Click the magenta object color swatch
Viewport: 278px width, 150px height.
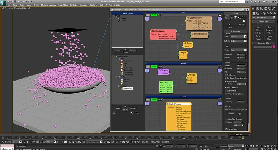pyautogui.click(x=274, y=47)
